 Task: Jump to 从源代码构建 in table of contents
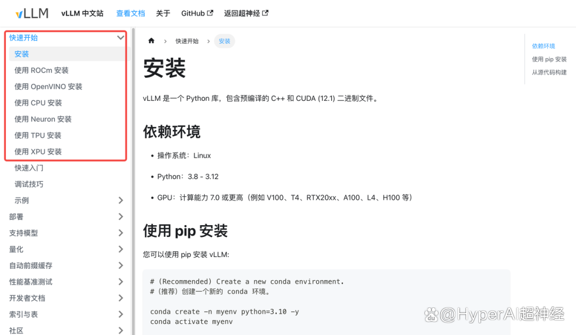549,73
